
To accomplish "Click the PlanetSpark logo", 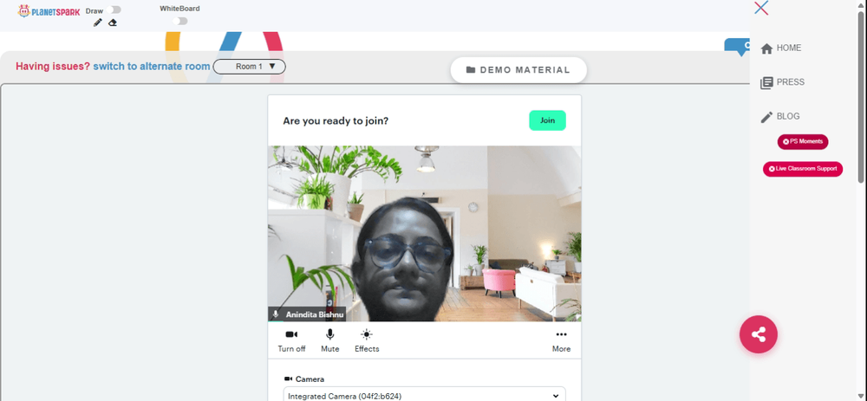I will 49,11.
